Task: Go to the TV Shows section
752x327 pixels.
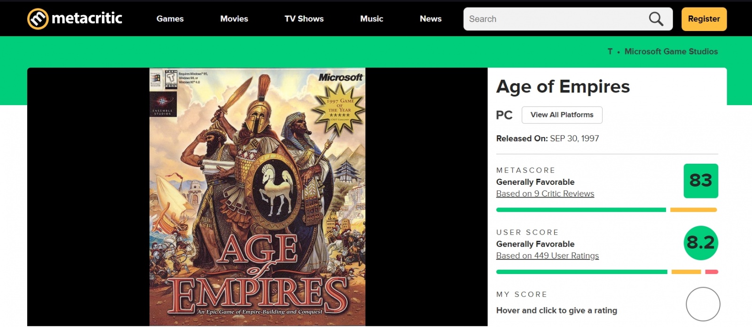Action: click(304, 19)
